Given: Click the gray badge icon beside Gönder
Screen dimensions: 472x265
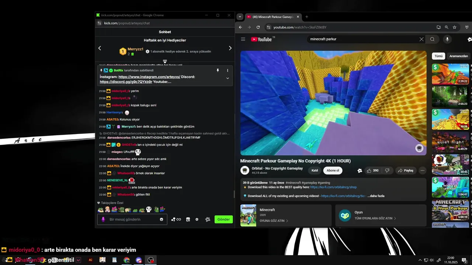Looking at the screenshot, I should point(208,219).
